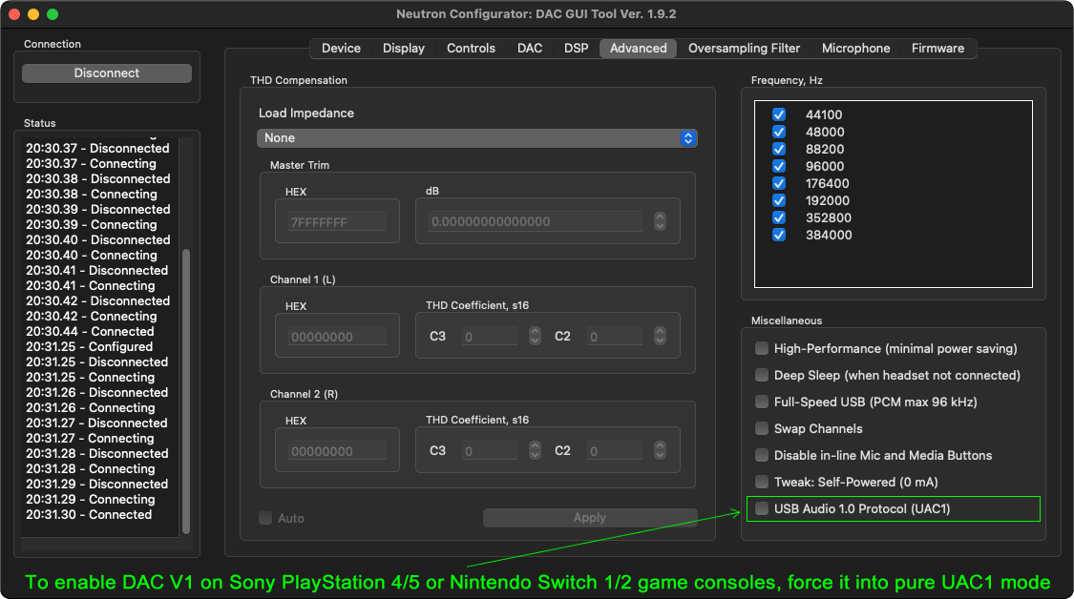
Task: Click the Channel 2 C2 stepper arrows
Action: pos(660,450)
